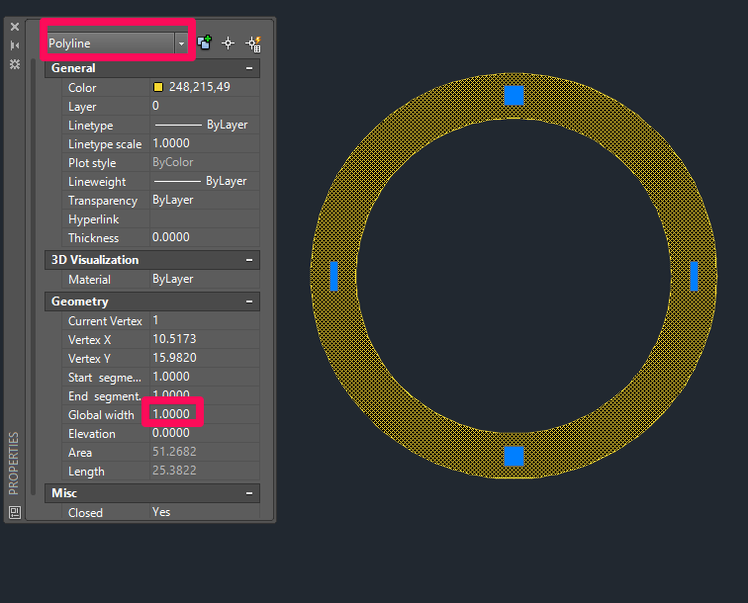Image resolution: width=748 pixels, height=603 pixels.
Task: Select the bottom blue grip on the ring
Action: pyautogui.click(x=514, y=456)
